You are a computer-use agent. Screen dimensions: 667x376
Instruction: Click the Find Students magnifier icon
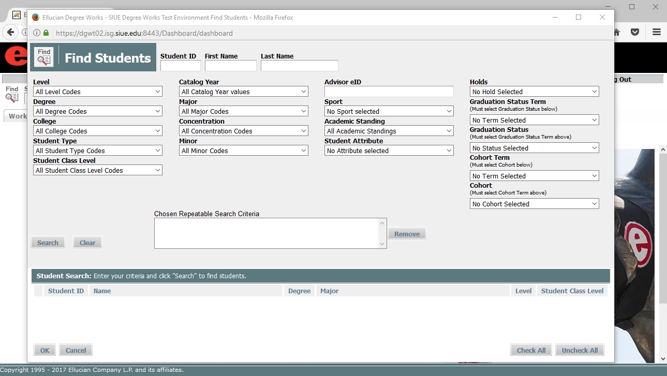[44, 57]
